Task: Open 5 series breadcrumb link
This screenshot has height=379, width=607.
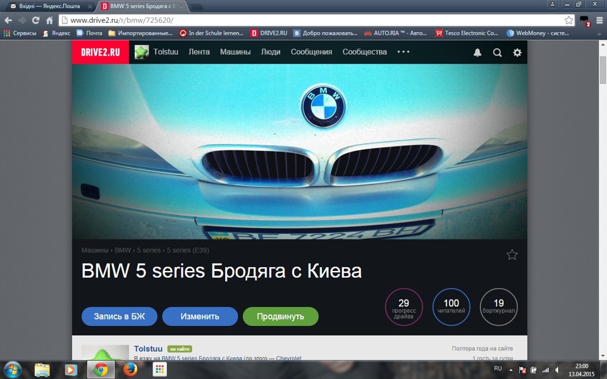Action: (149, 250)
